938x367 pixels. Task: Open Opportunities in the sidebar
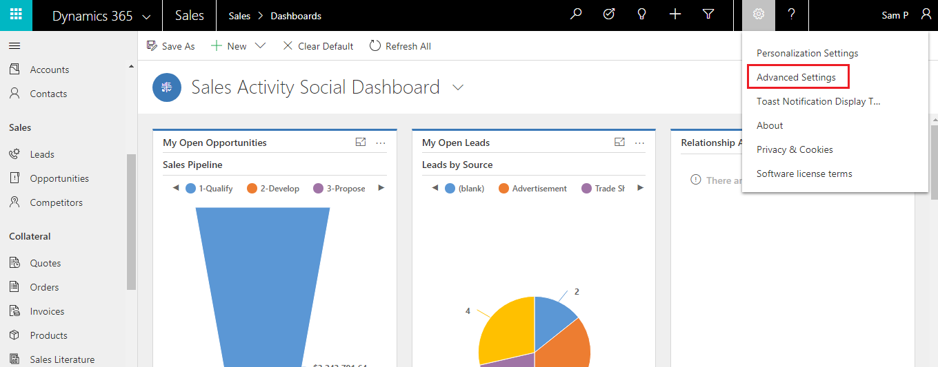pos(59,178)
